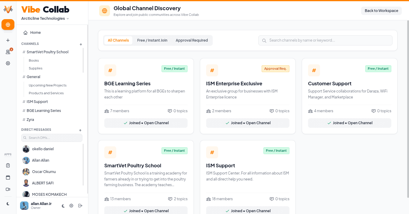Click the Back to Workspace button
Screen dimensions: 409x214
pyautogui.click(x=381, y=10)
